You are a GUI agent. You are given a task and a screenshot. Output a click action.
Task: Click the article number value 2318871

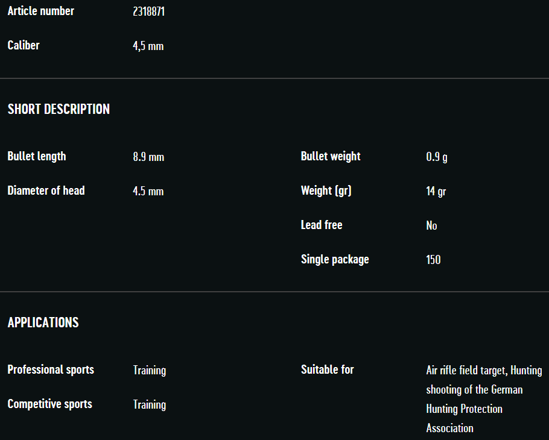148,11
